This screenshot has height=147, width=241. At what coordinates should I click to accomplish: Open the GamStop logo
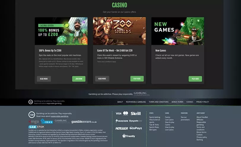click(36, 127)
